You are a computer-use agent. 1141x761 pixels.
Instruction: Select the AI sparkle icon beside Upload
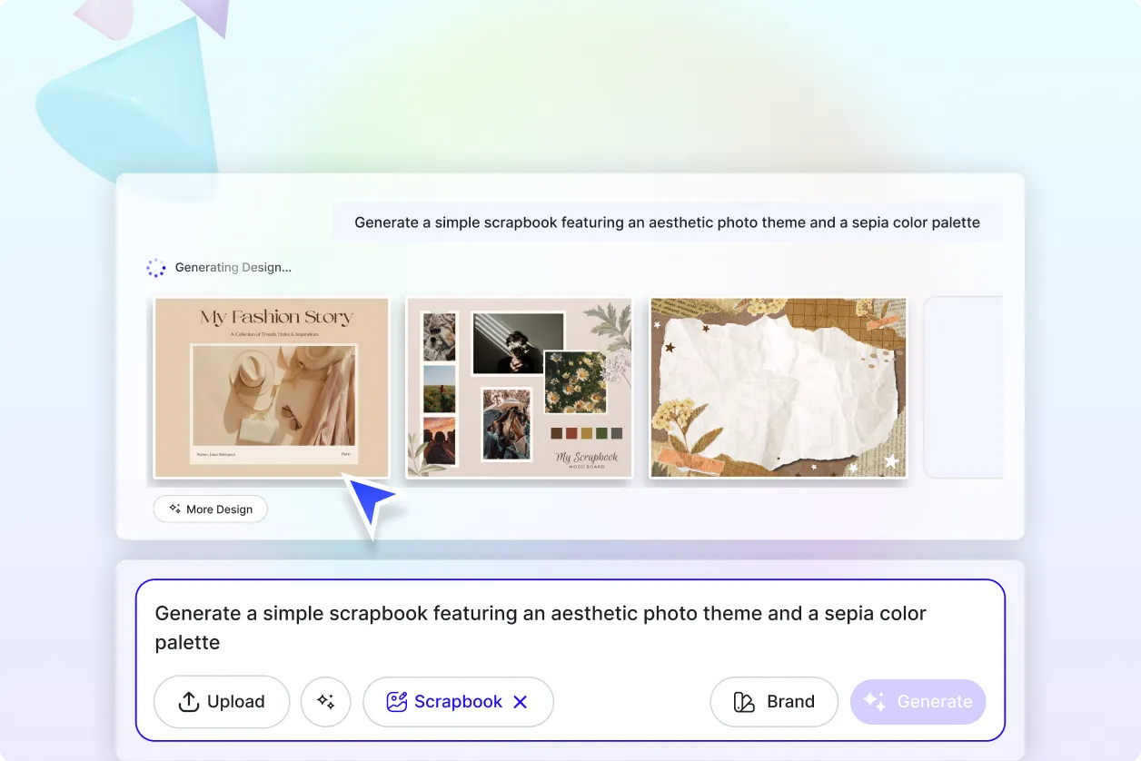(x=325, y=701)
